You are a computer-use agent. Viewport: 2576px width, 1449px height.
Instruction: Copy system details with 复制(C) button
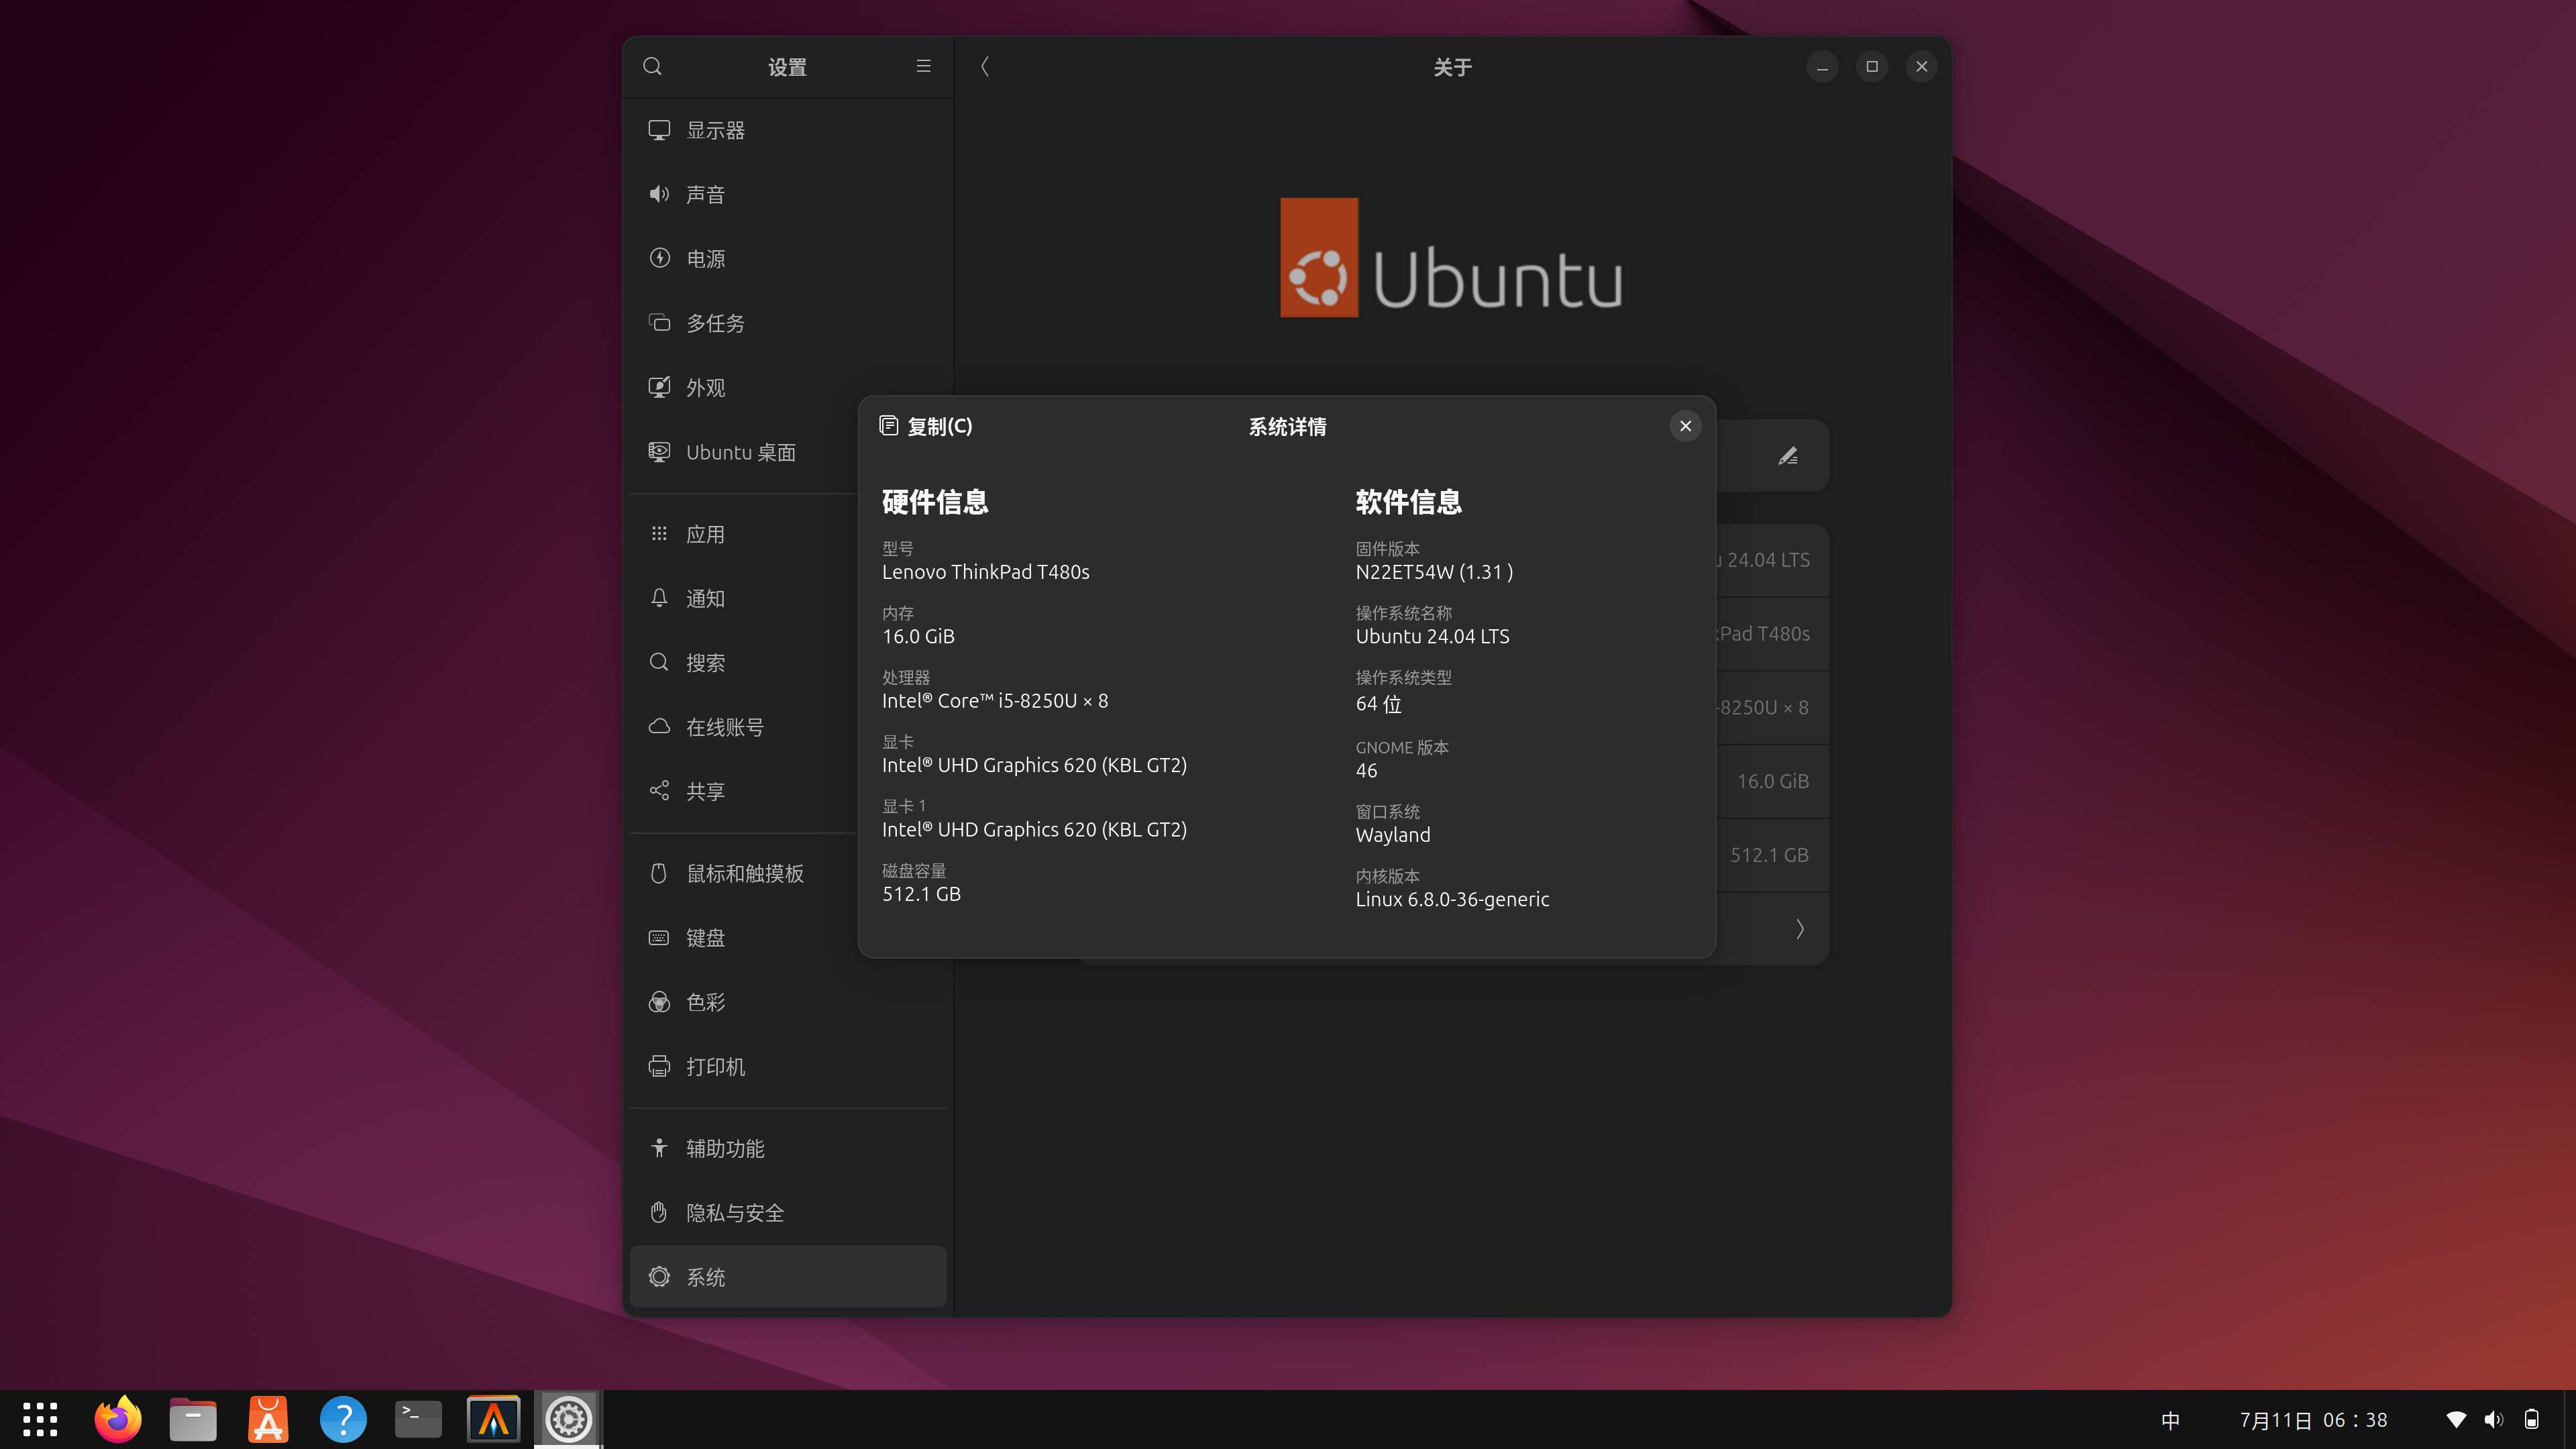(926, 427)
